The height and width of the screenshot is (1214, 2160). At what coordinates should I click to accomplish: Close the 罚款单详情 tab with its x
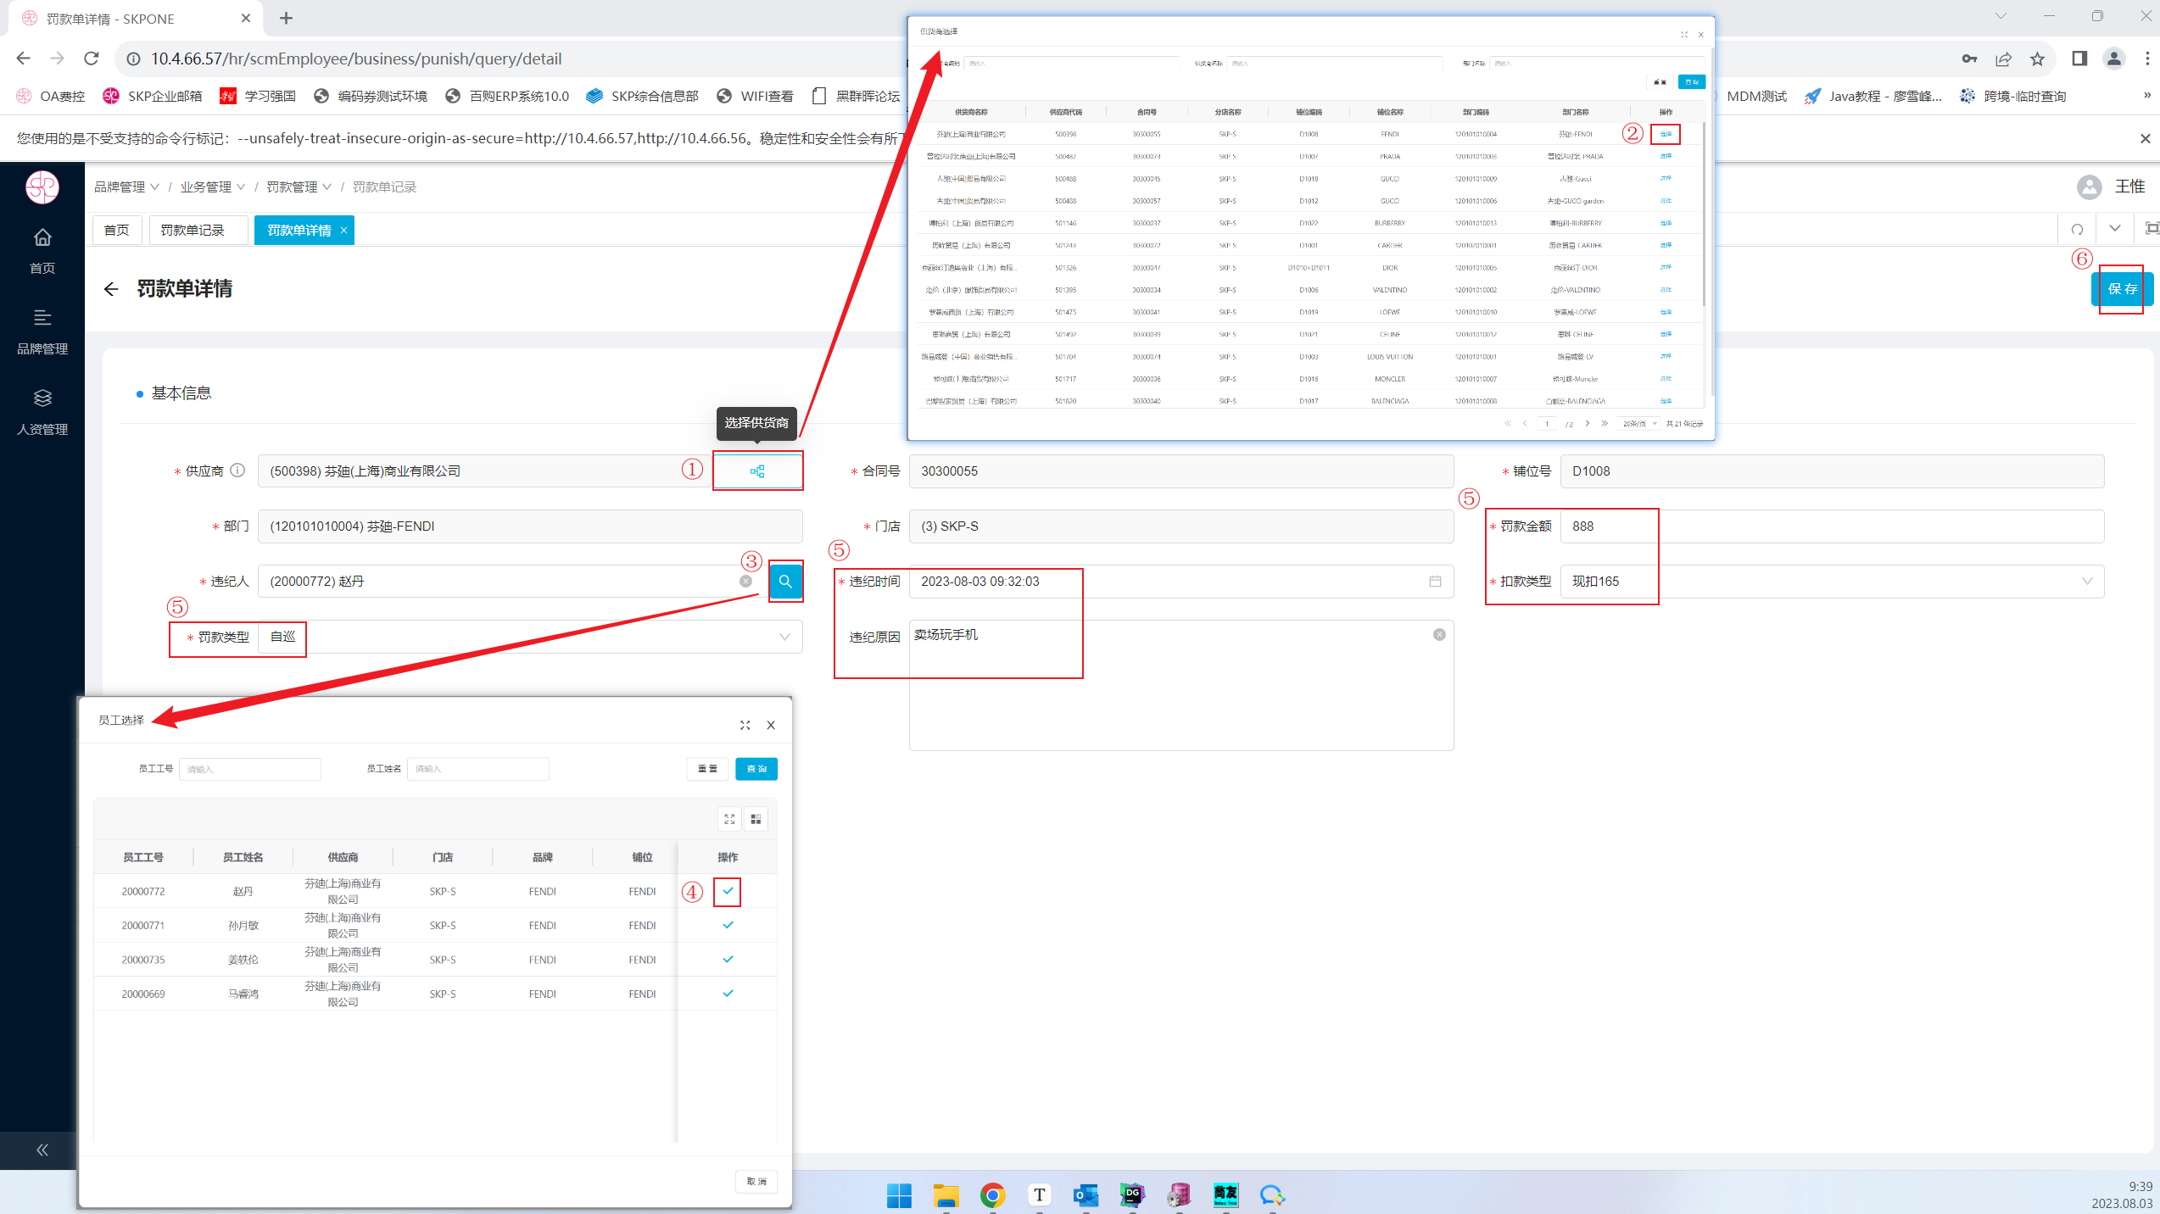click(343, 230)
